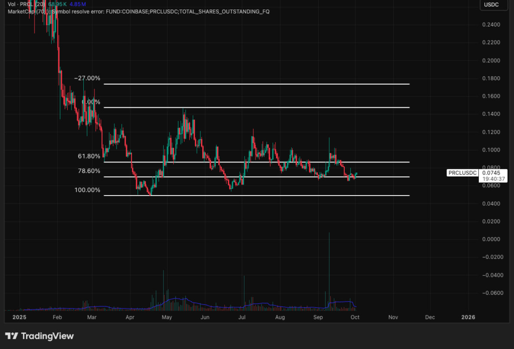Click the 2026 label on time axis
514x349 pixels.
click(468, 317)
